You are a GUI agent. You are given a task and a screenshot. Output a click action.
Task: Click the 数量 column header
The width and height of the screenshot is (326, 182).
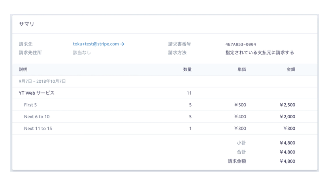click(x=187, y=70)
